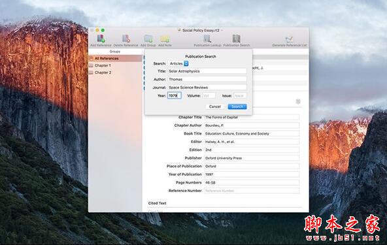Select All References in the sidebar
This screenshot has width=387, height=245.
(x=115, y=58)
